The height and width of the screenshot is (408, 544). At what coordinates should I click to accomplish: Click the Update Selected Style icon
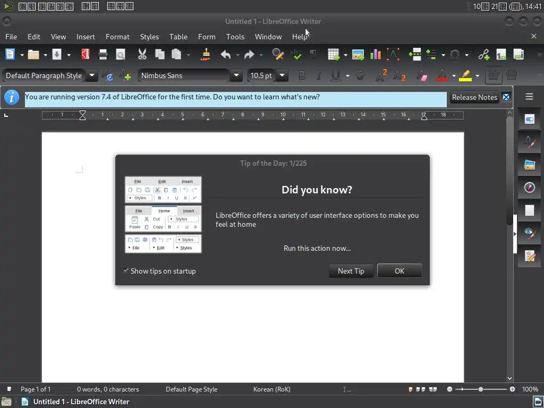107,75
